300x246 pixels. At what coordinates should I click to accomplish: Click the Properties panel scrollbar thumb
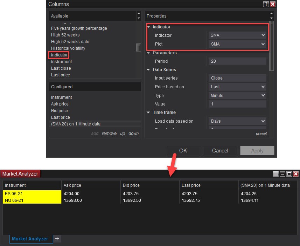pyautogui.click(x=271, y=46)
